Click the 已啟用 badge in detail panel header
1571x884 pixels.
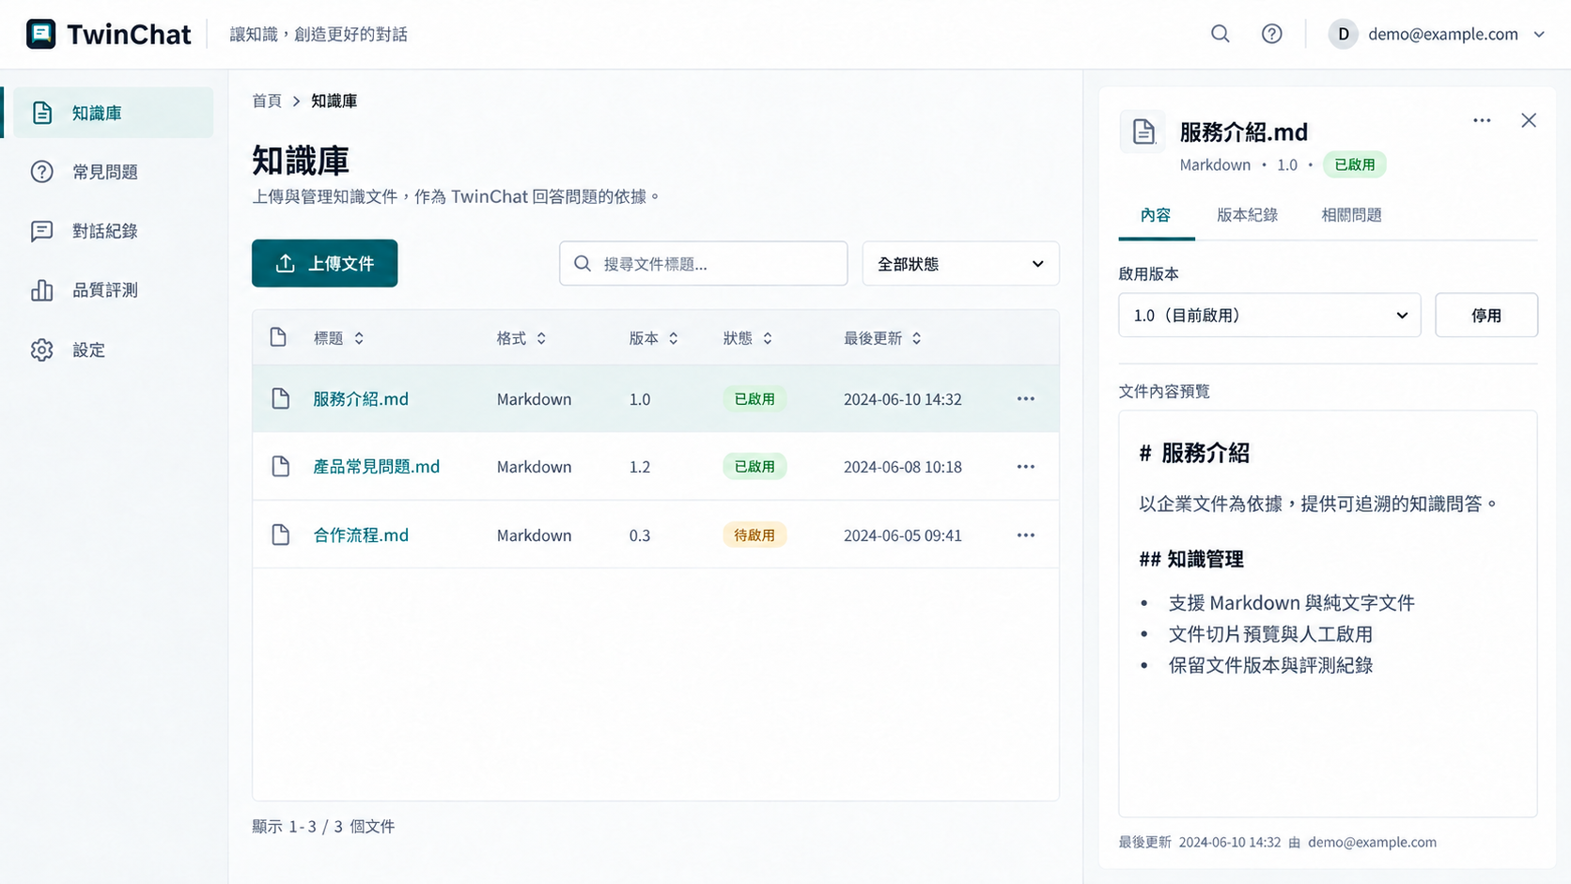pos(1354,164)
